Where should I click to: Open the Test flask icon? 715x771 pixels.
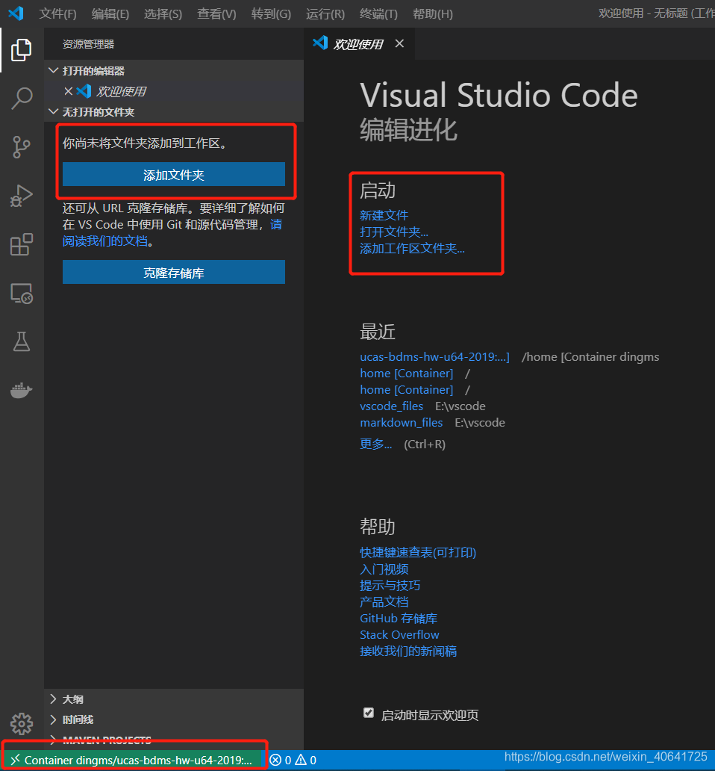(x=21, y=341)
